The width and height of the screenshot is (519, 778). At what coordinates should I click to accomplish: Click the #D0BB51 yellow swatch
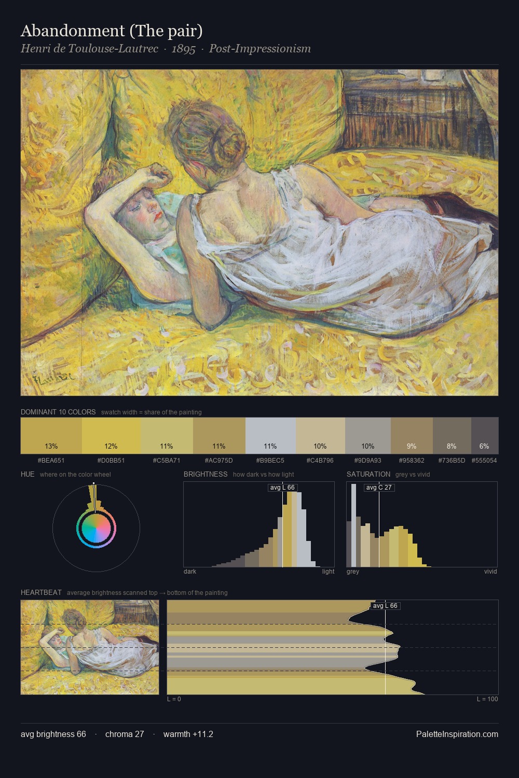112,436
